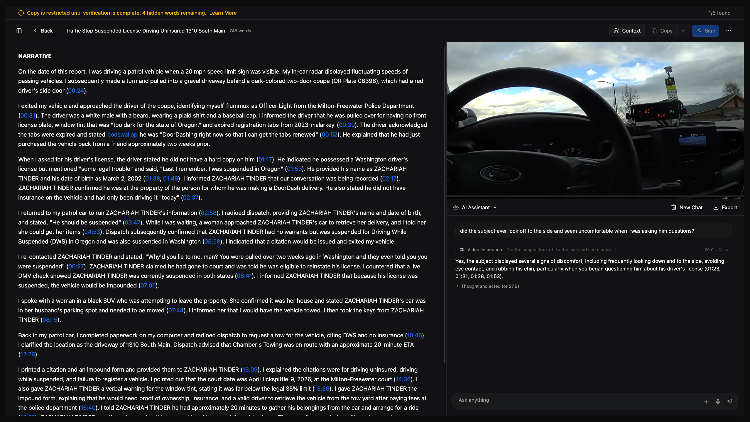The width and height of the screenshot is (750, 422).
Task: Expand 'Thought and acted for 27.6s'
Action: point(488,286)
